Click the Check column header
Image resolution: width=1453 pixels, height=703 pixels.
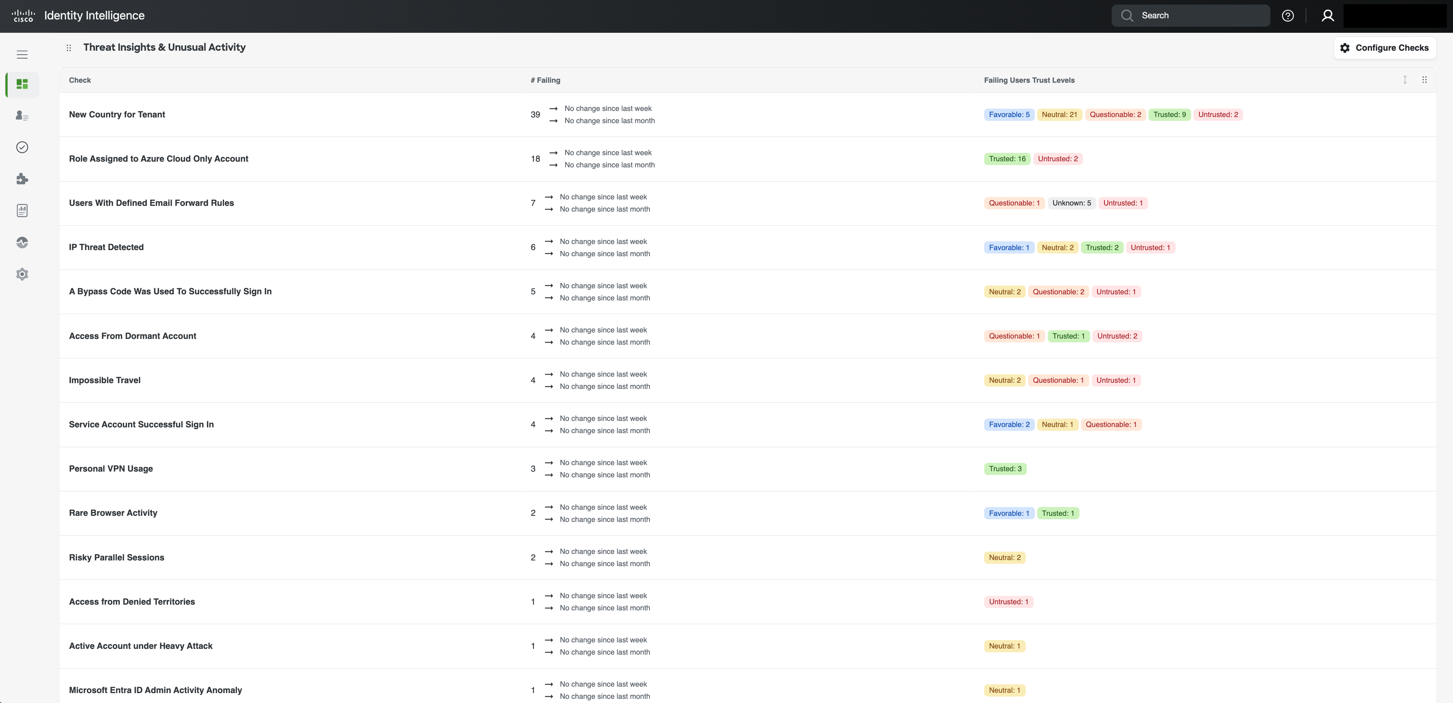[x=80, y=80]
